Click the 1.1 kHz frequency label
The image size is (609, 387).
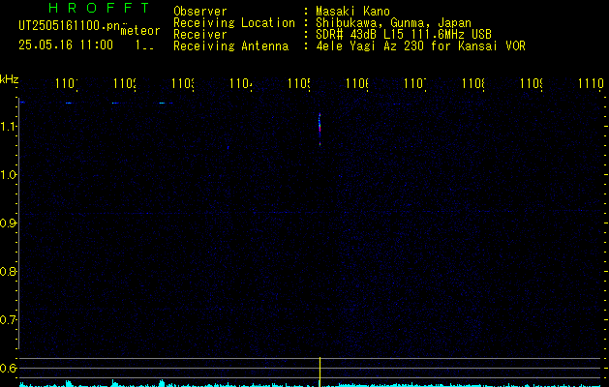8,126
